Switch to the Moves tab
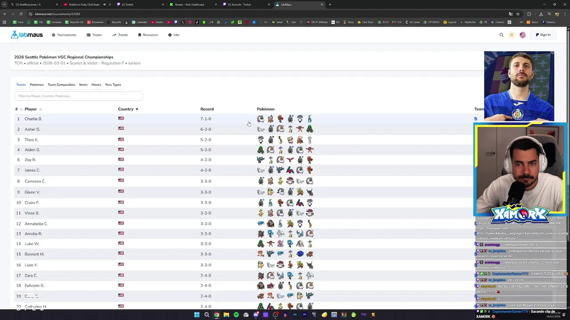Screen dimensions: 570x320 [96, 84]
